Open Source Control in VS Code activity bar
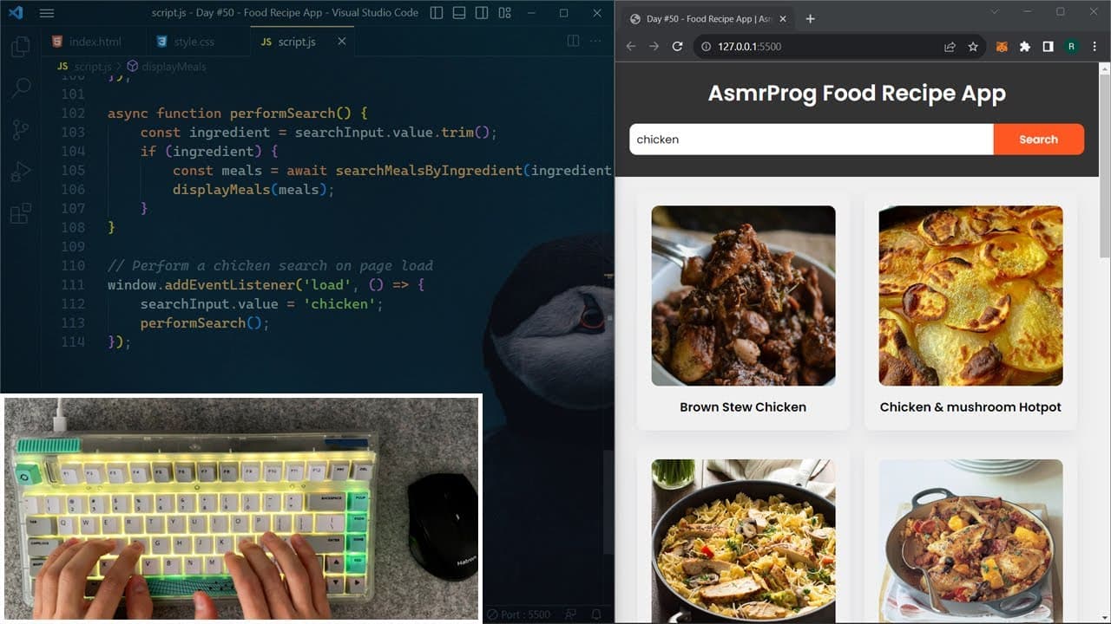The width and height of the screenshot is (1111, 624). pyautogui.click(x=21, y=130)
